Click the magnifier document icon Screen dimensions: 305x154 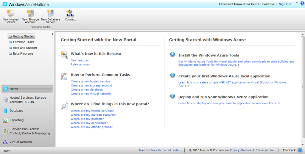point(64,106)
